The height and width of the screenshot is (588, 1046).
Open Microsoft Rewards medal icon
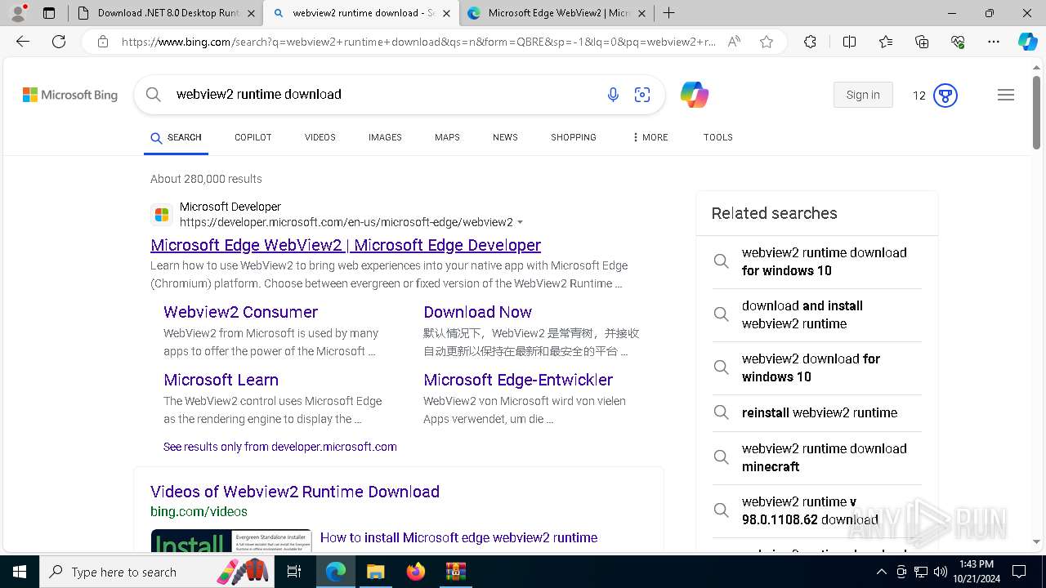pos(945,96)
